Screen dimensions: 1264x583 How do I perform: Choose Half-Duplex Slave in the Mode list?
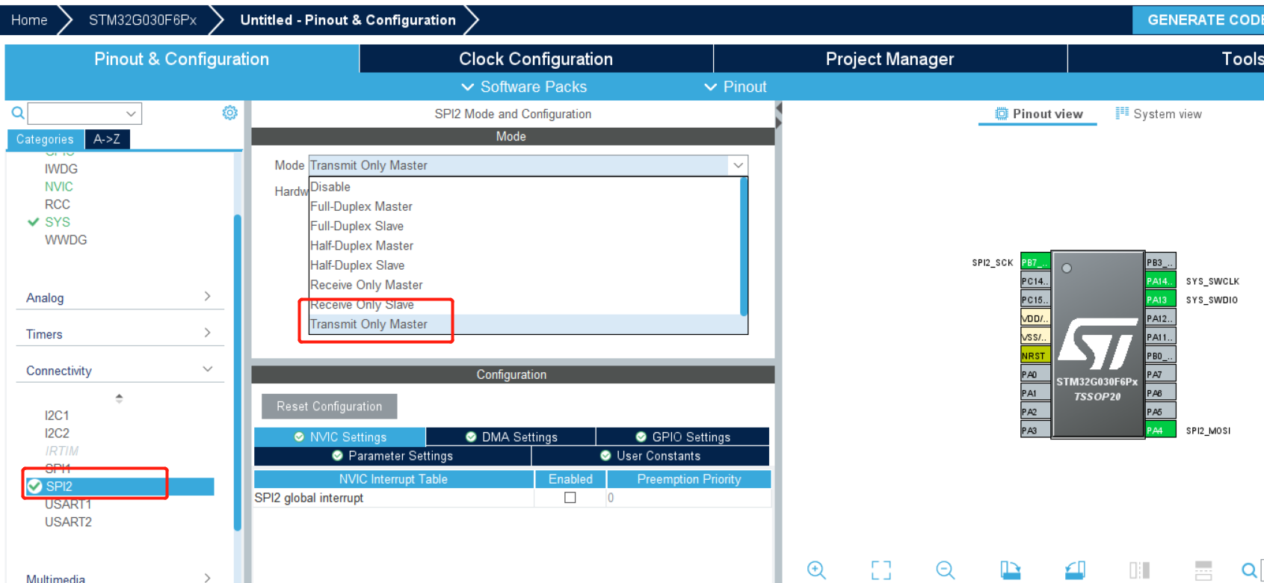[x=524, y=265]
